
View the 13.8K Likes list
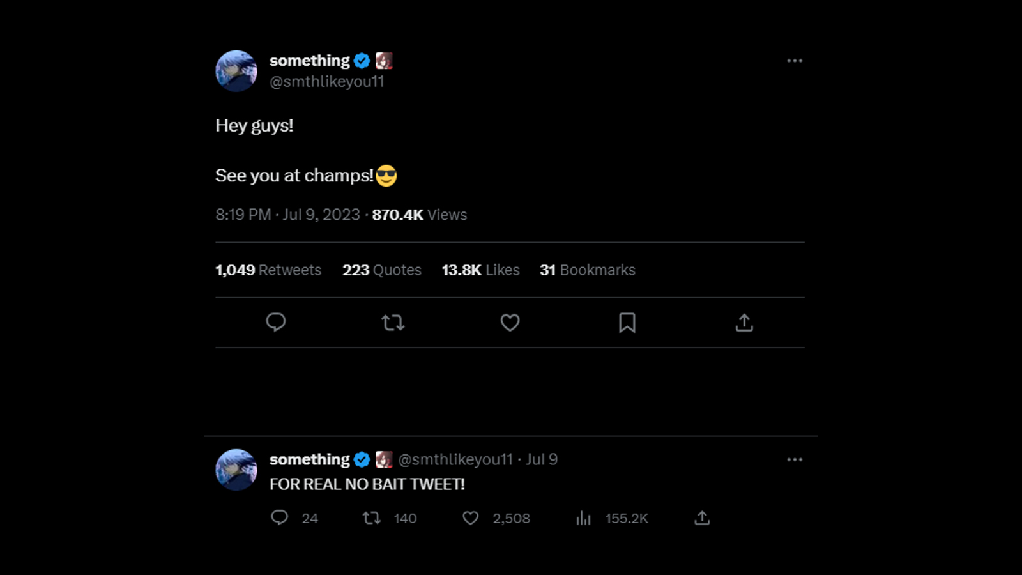click(480, 270)
